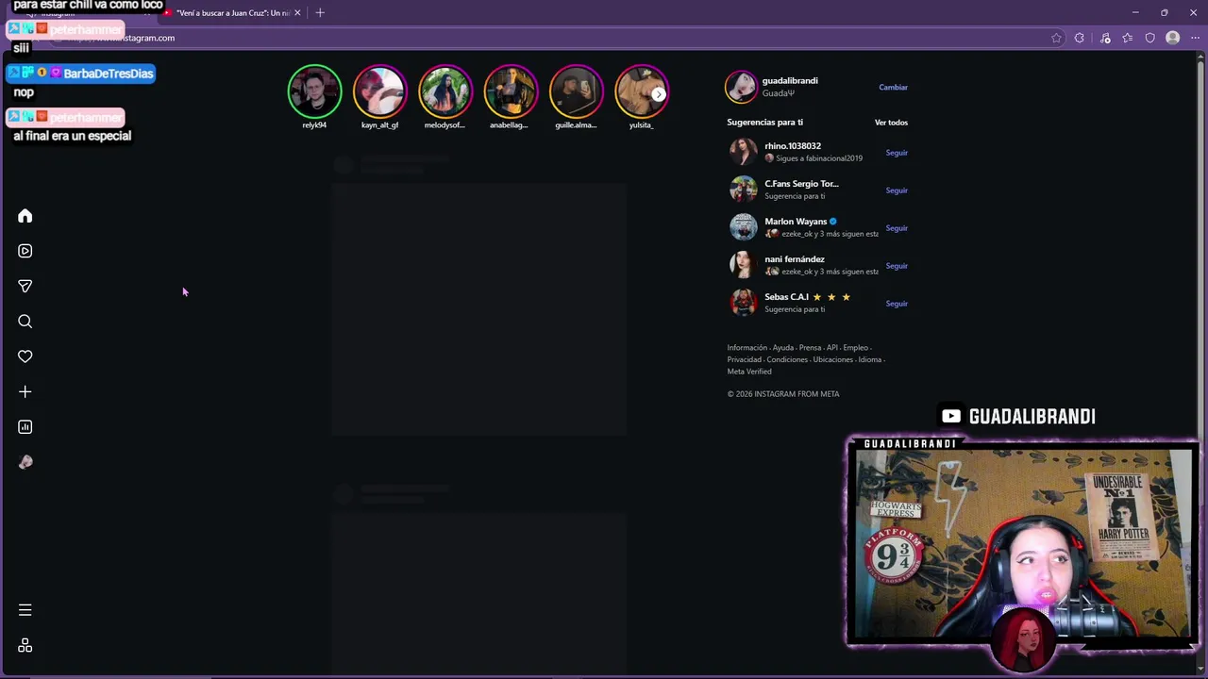Open browser shield icon
The height and width of the screenshot is (679, 1208).
pyautogui.click(x=1149, y=38)
